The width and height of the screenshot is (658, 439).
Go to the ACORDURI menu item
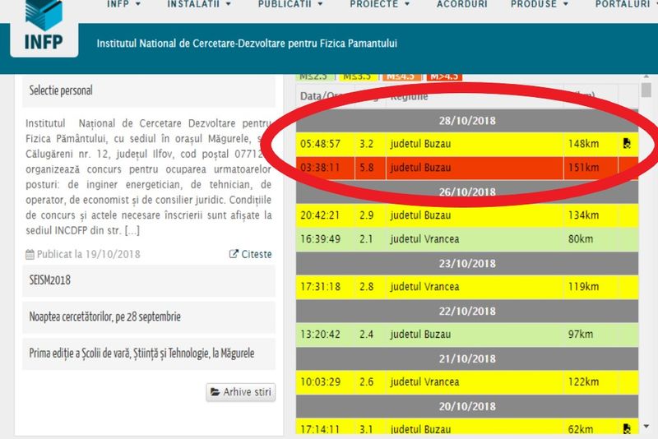tap(461, 4)
